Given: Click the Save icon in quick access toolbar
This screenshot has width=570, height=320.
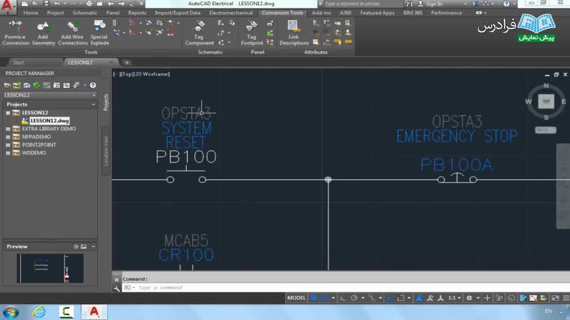Looking at the screenshot, I should click(x=46, y=3).
